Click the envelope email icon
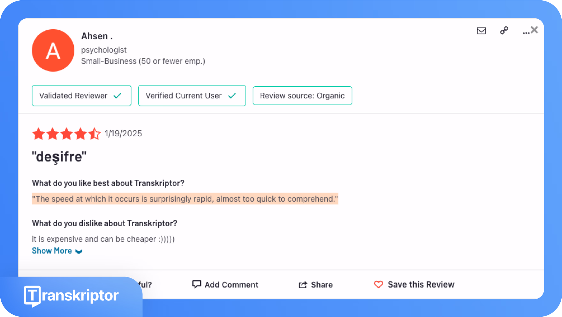The width and height of the screenshot is (562, 317). [x=481, y=31]
